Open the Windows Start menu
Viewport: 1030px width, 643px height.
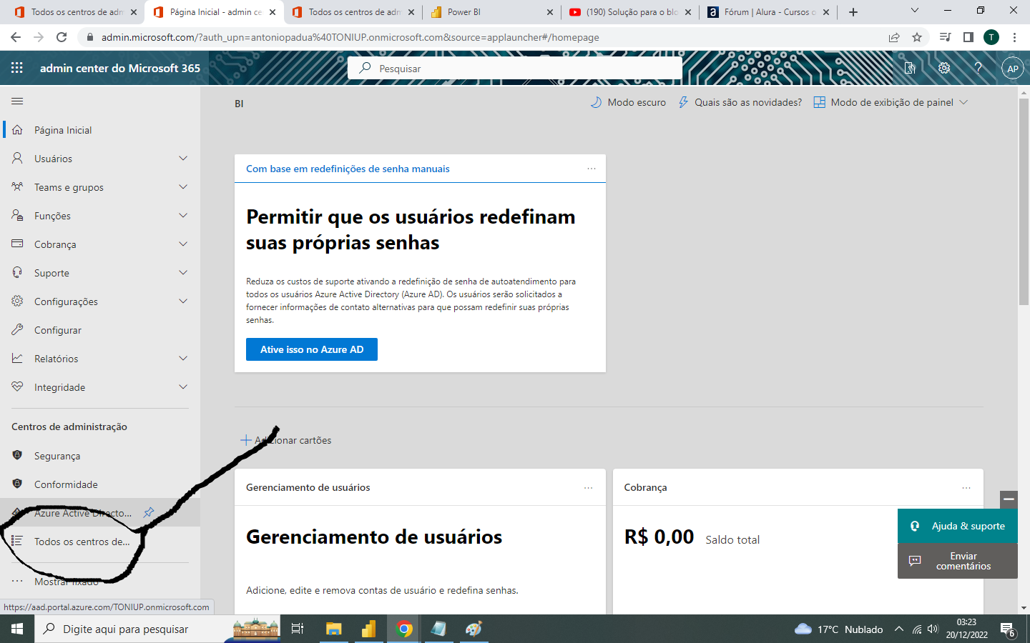(17, 629)
